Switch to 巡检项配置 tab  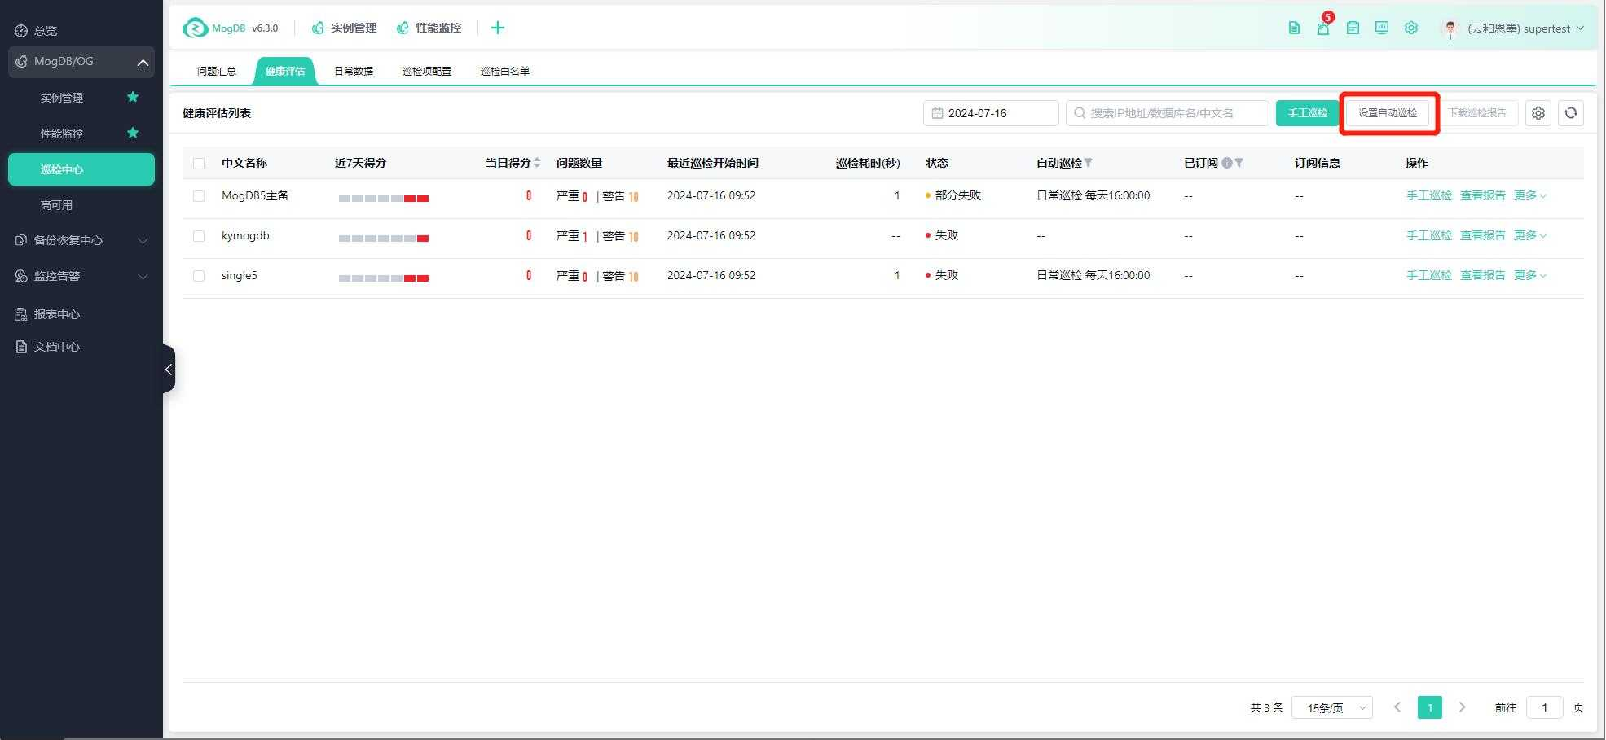[427, 71]
